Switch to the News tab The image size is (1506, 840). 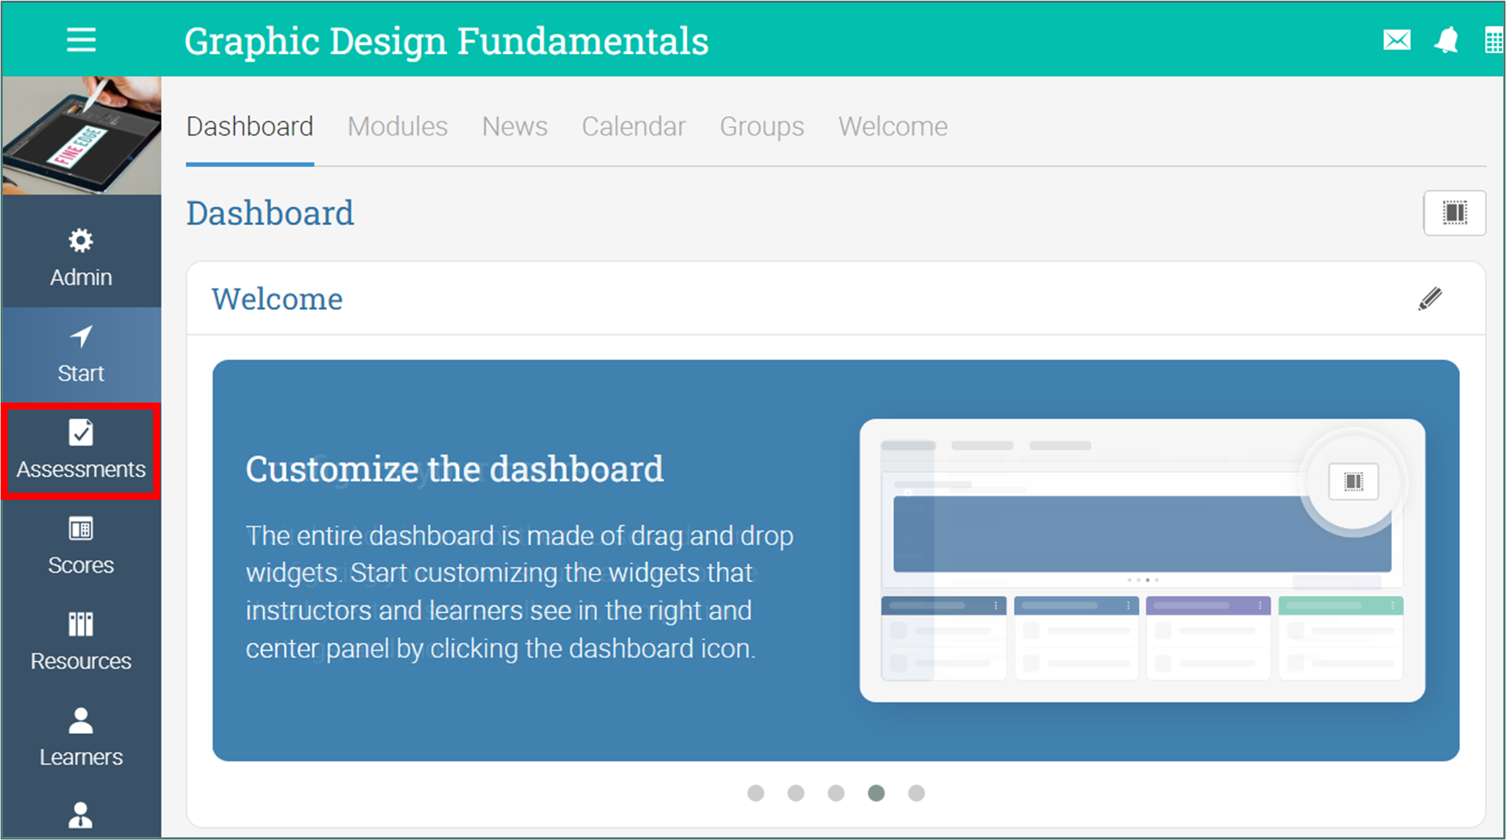pyautogui.click(x=515, y=126)
